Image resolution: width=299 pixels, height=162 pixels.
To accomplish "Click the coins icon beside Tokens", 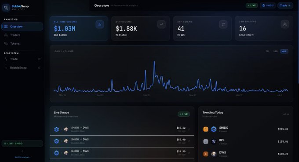I will (x=6, y=43).
